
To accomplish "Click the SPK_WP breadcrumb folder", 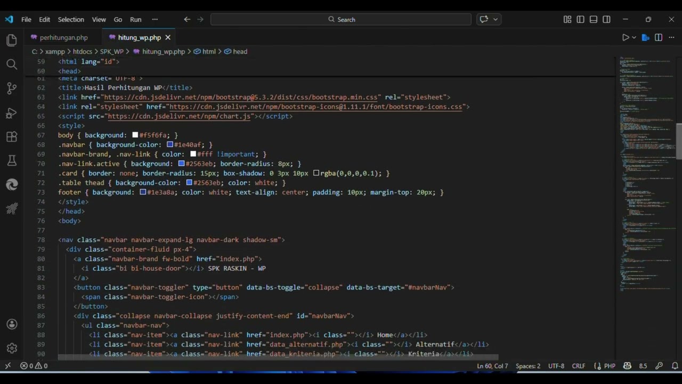I will [112, 52].
